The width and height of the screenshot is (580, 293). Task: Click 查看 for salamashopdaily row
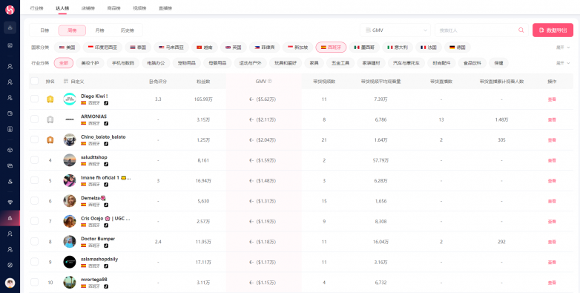pyautogui.click(x=552, y=263)
